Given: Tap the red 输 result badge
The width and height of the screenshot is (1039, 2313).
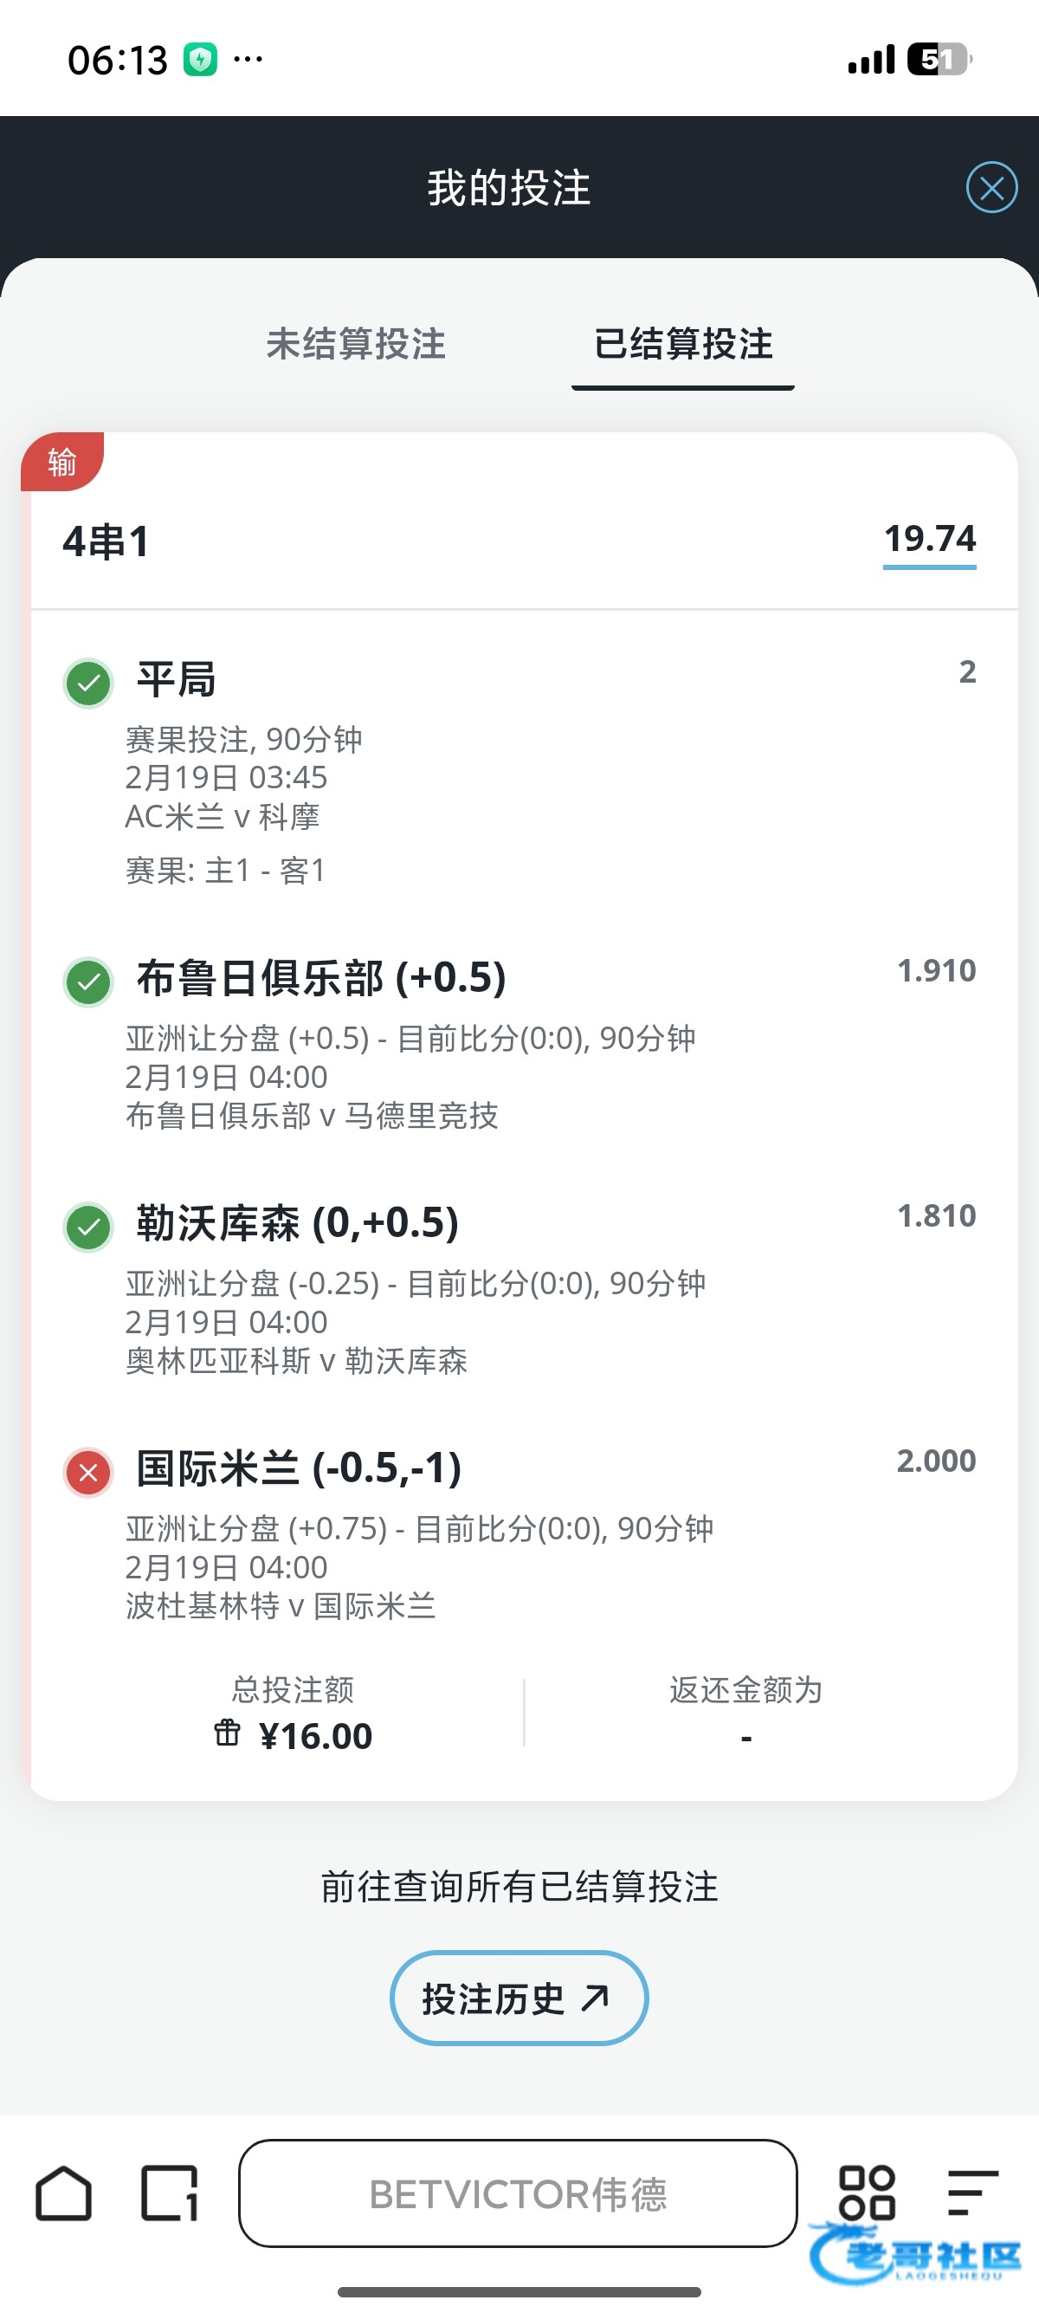Looking at the screenshot, I should coord(62,462).
